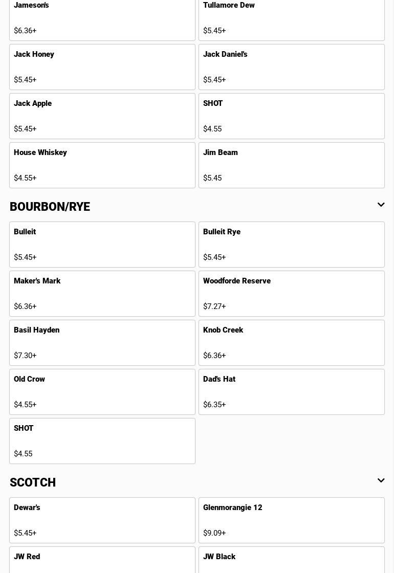The width and height of the screenshot is (394, 573).
Task: Select the Knob Creek item
Action: (291, 343)
